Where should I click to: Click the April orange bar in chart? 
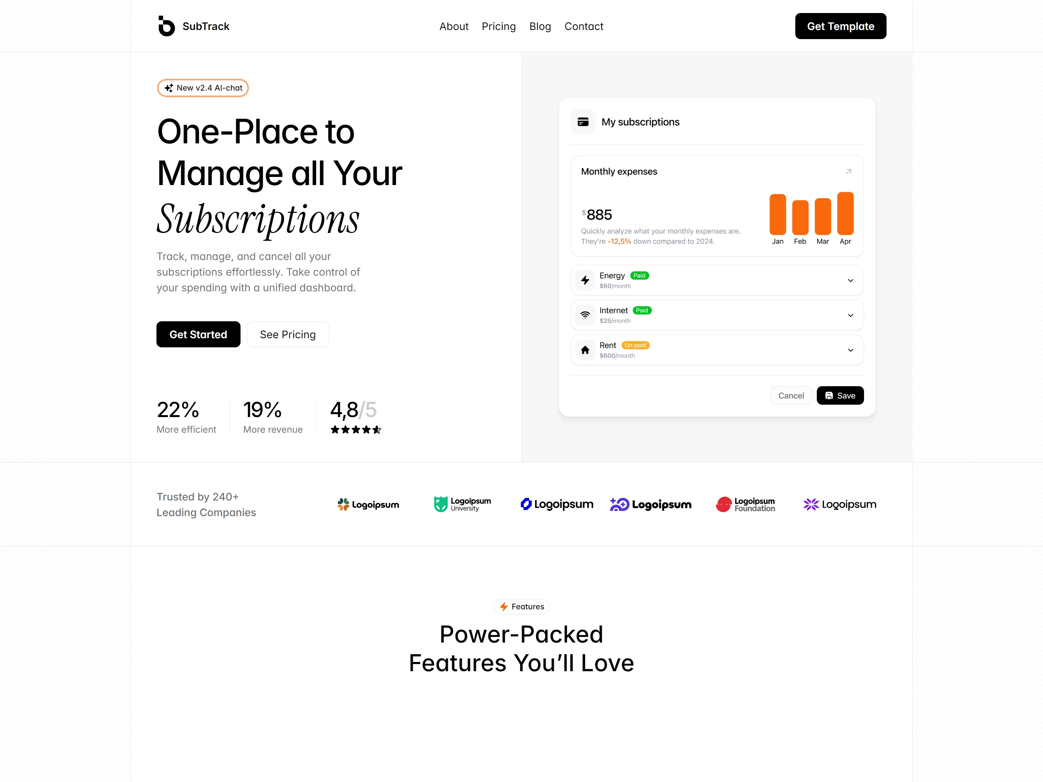pyautogui.click(x=845, y=213)
